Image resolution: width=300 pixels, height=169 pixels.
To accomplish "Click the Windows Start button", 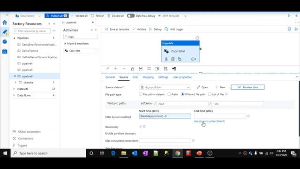I will (5, 153).
